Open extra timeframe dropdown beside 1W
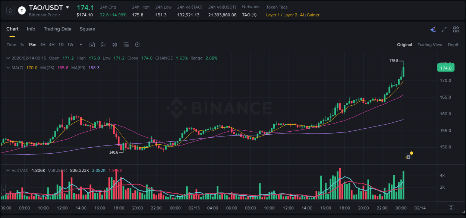The height and width of the screenshot is (218, 466). pos(80,44)
